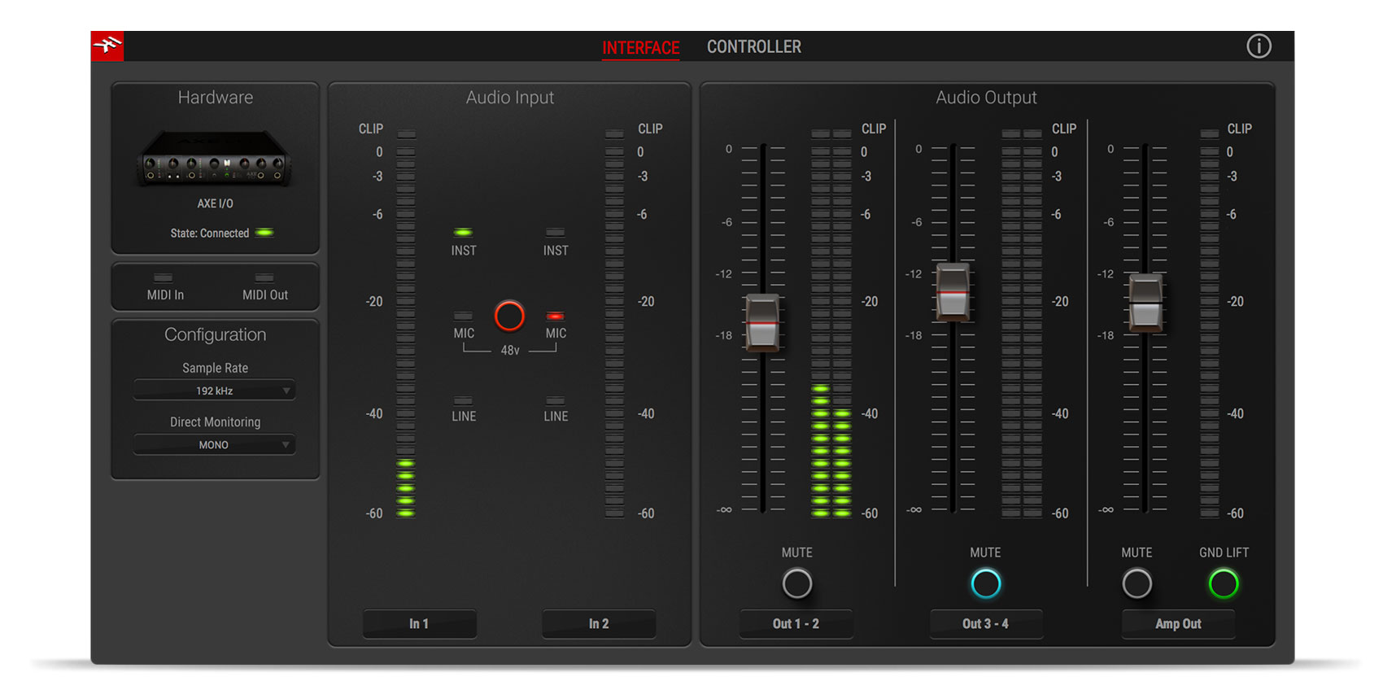The height and width of the screenshot is (690, 1383).
Task: Open the info icon at top right
Action: point(1259,46)
